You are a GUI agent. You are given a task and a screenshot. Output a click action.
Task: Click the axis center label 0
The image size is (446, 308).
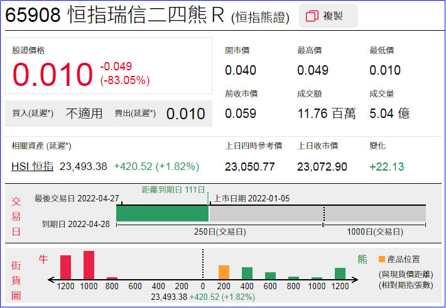[202, 286]
